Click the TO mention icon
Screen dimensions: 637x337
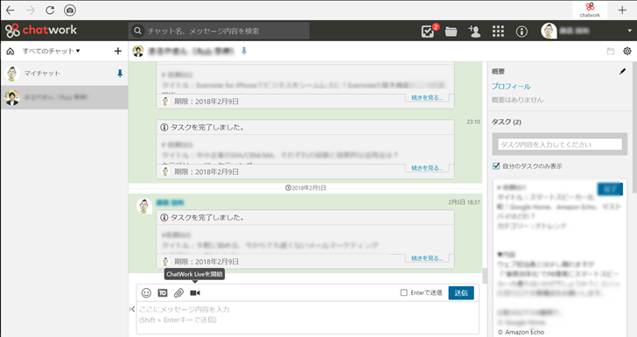click(x=163, y=292)
